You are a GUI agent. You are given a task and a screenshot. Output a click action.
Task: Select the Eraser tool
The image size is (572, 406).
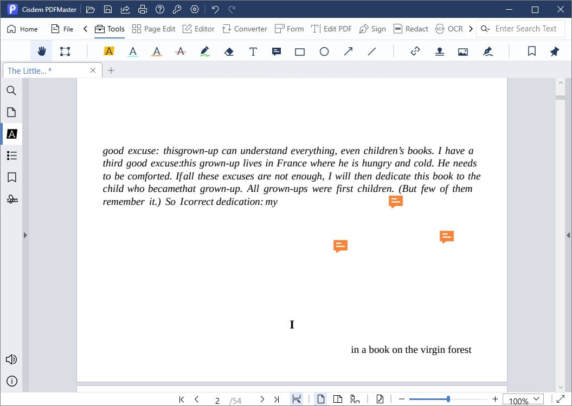[229, 51]
